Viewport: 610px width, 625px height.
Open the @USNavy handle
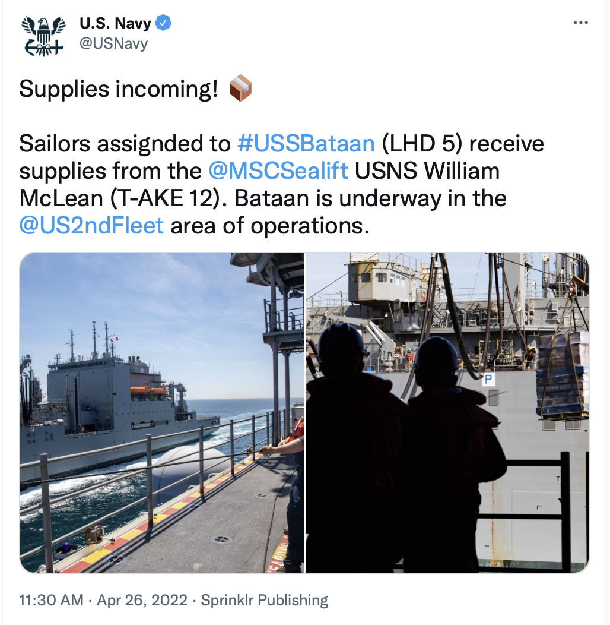tap(113, 43)
